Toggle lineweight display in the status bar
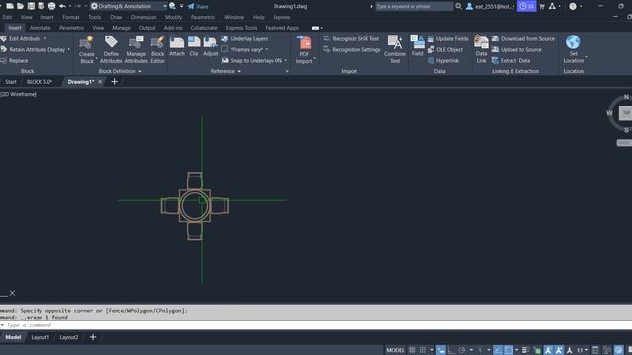632x355 pixels. coord(525,350)
